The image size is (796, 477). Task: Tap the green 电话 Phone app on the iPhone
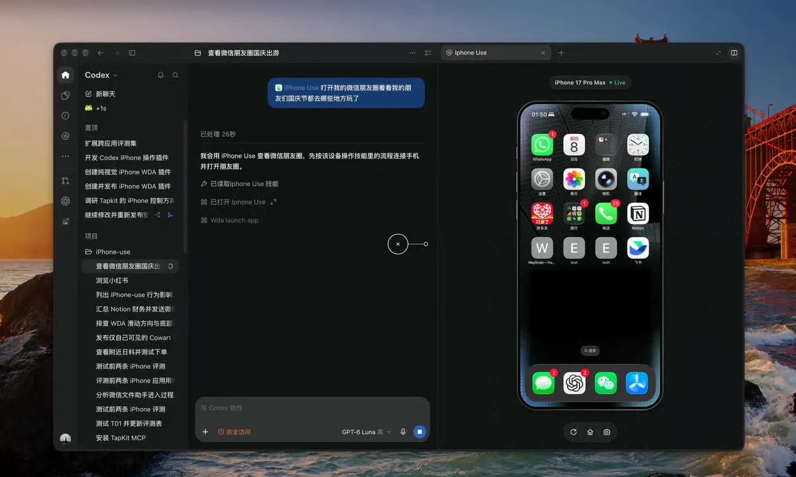[606, 213]
